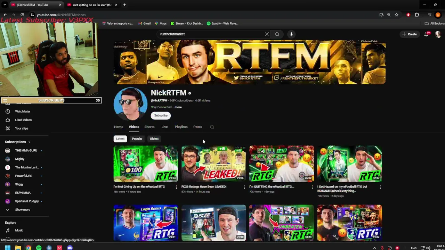Image resolution: width=445 pixels, height=250 pixels.
Task: Open Spotify from the taskbar
Action: coord(39,248)
